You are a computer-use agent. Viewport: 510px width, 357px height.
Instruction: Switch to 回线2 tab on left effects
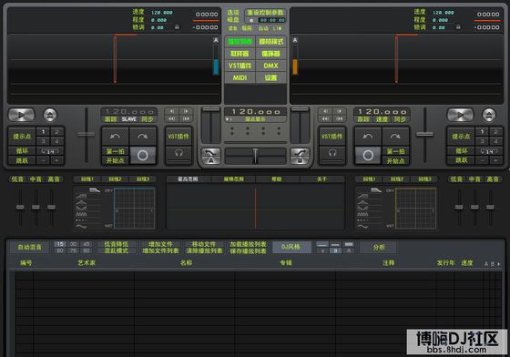[x=115, y=179]
